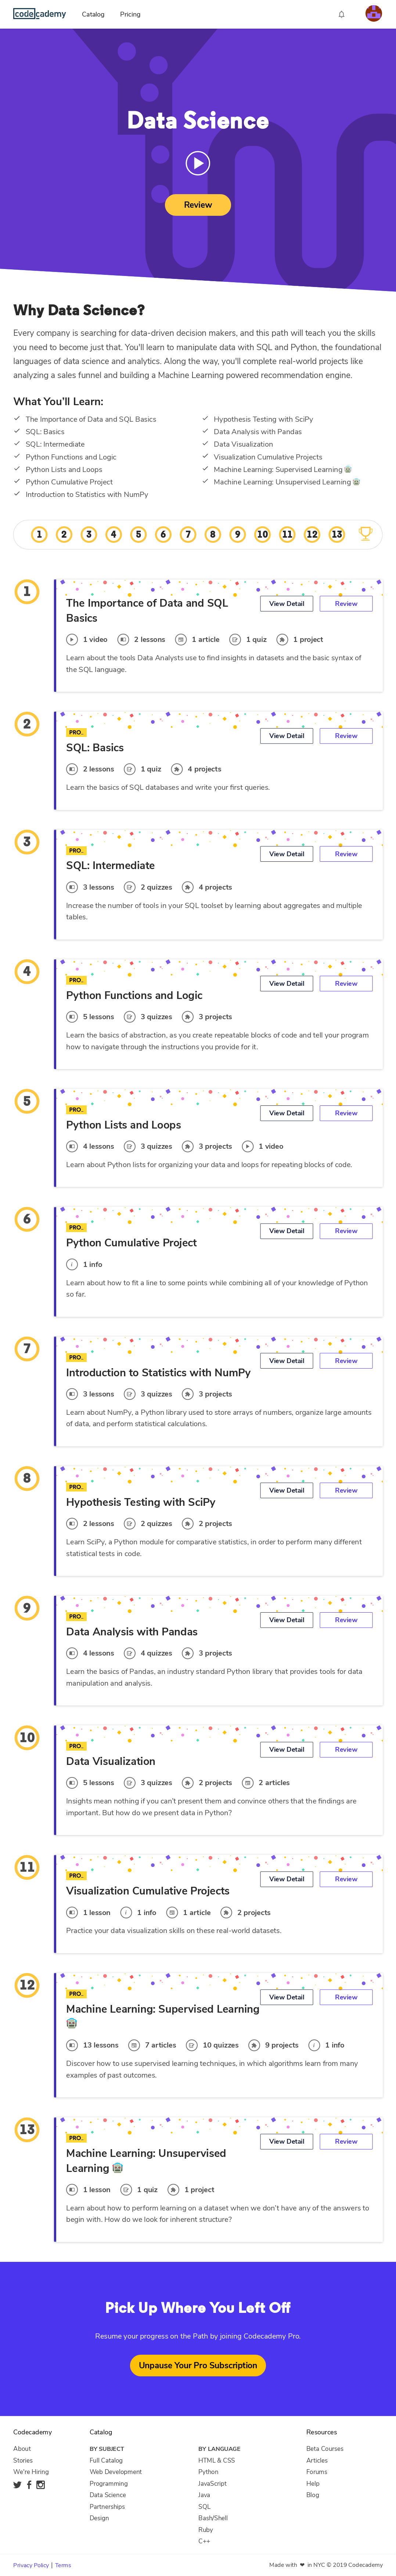Open Codecademy's Twitter page icon

(17, 2485)
